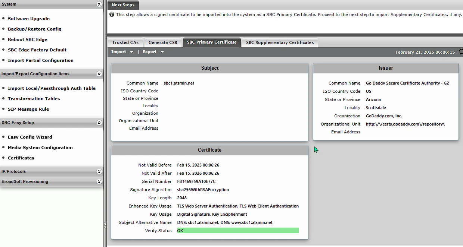Collapse the SBC Easy Setup chevron
463x247 pixels.
click(99, 123)
